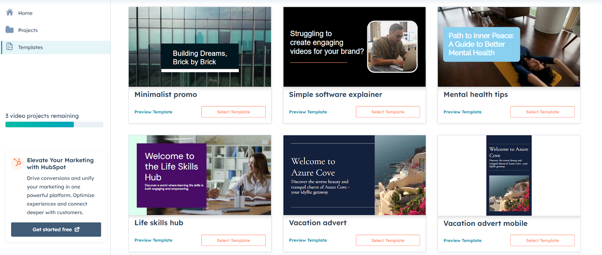Click the external link icon on Get started free
This screenshot has width=602, height=255.
(x=77, y=229)
